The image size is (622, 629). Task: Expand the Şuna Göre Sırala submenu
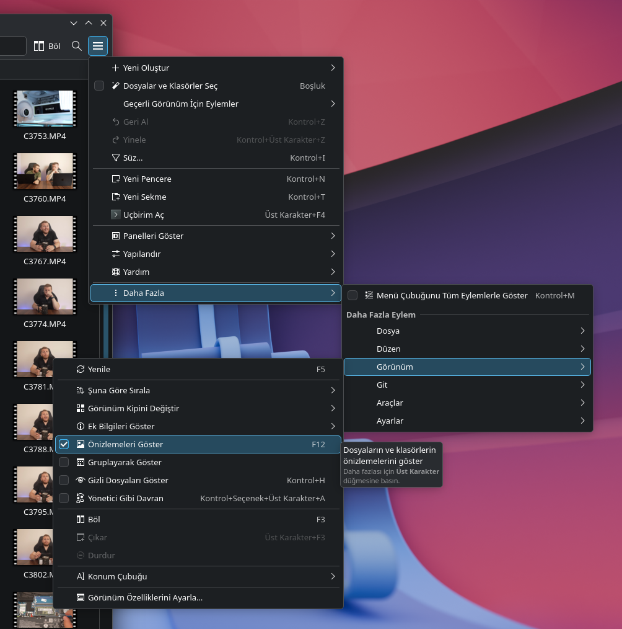pos(198,390)
